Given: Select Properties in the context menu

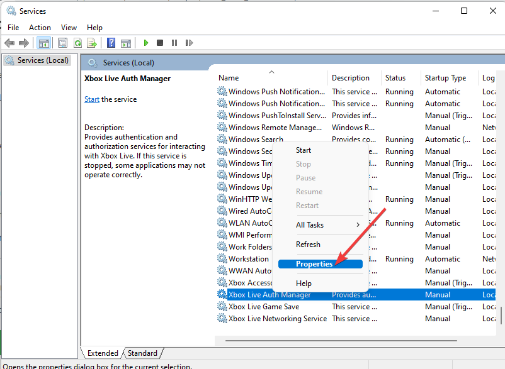Looking at the screenshot, I should point(321,264).
